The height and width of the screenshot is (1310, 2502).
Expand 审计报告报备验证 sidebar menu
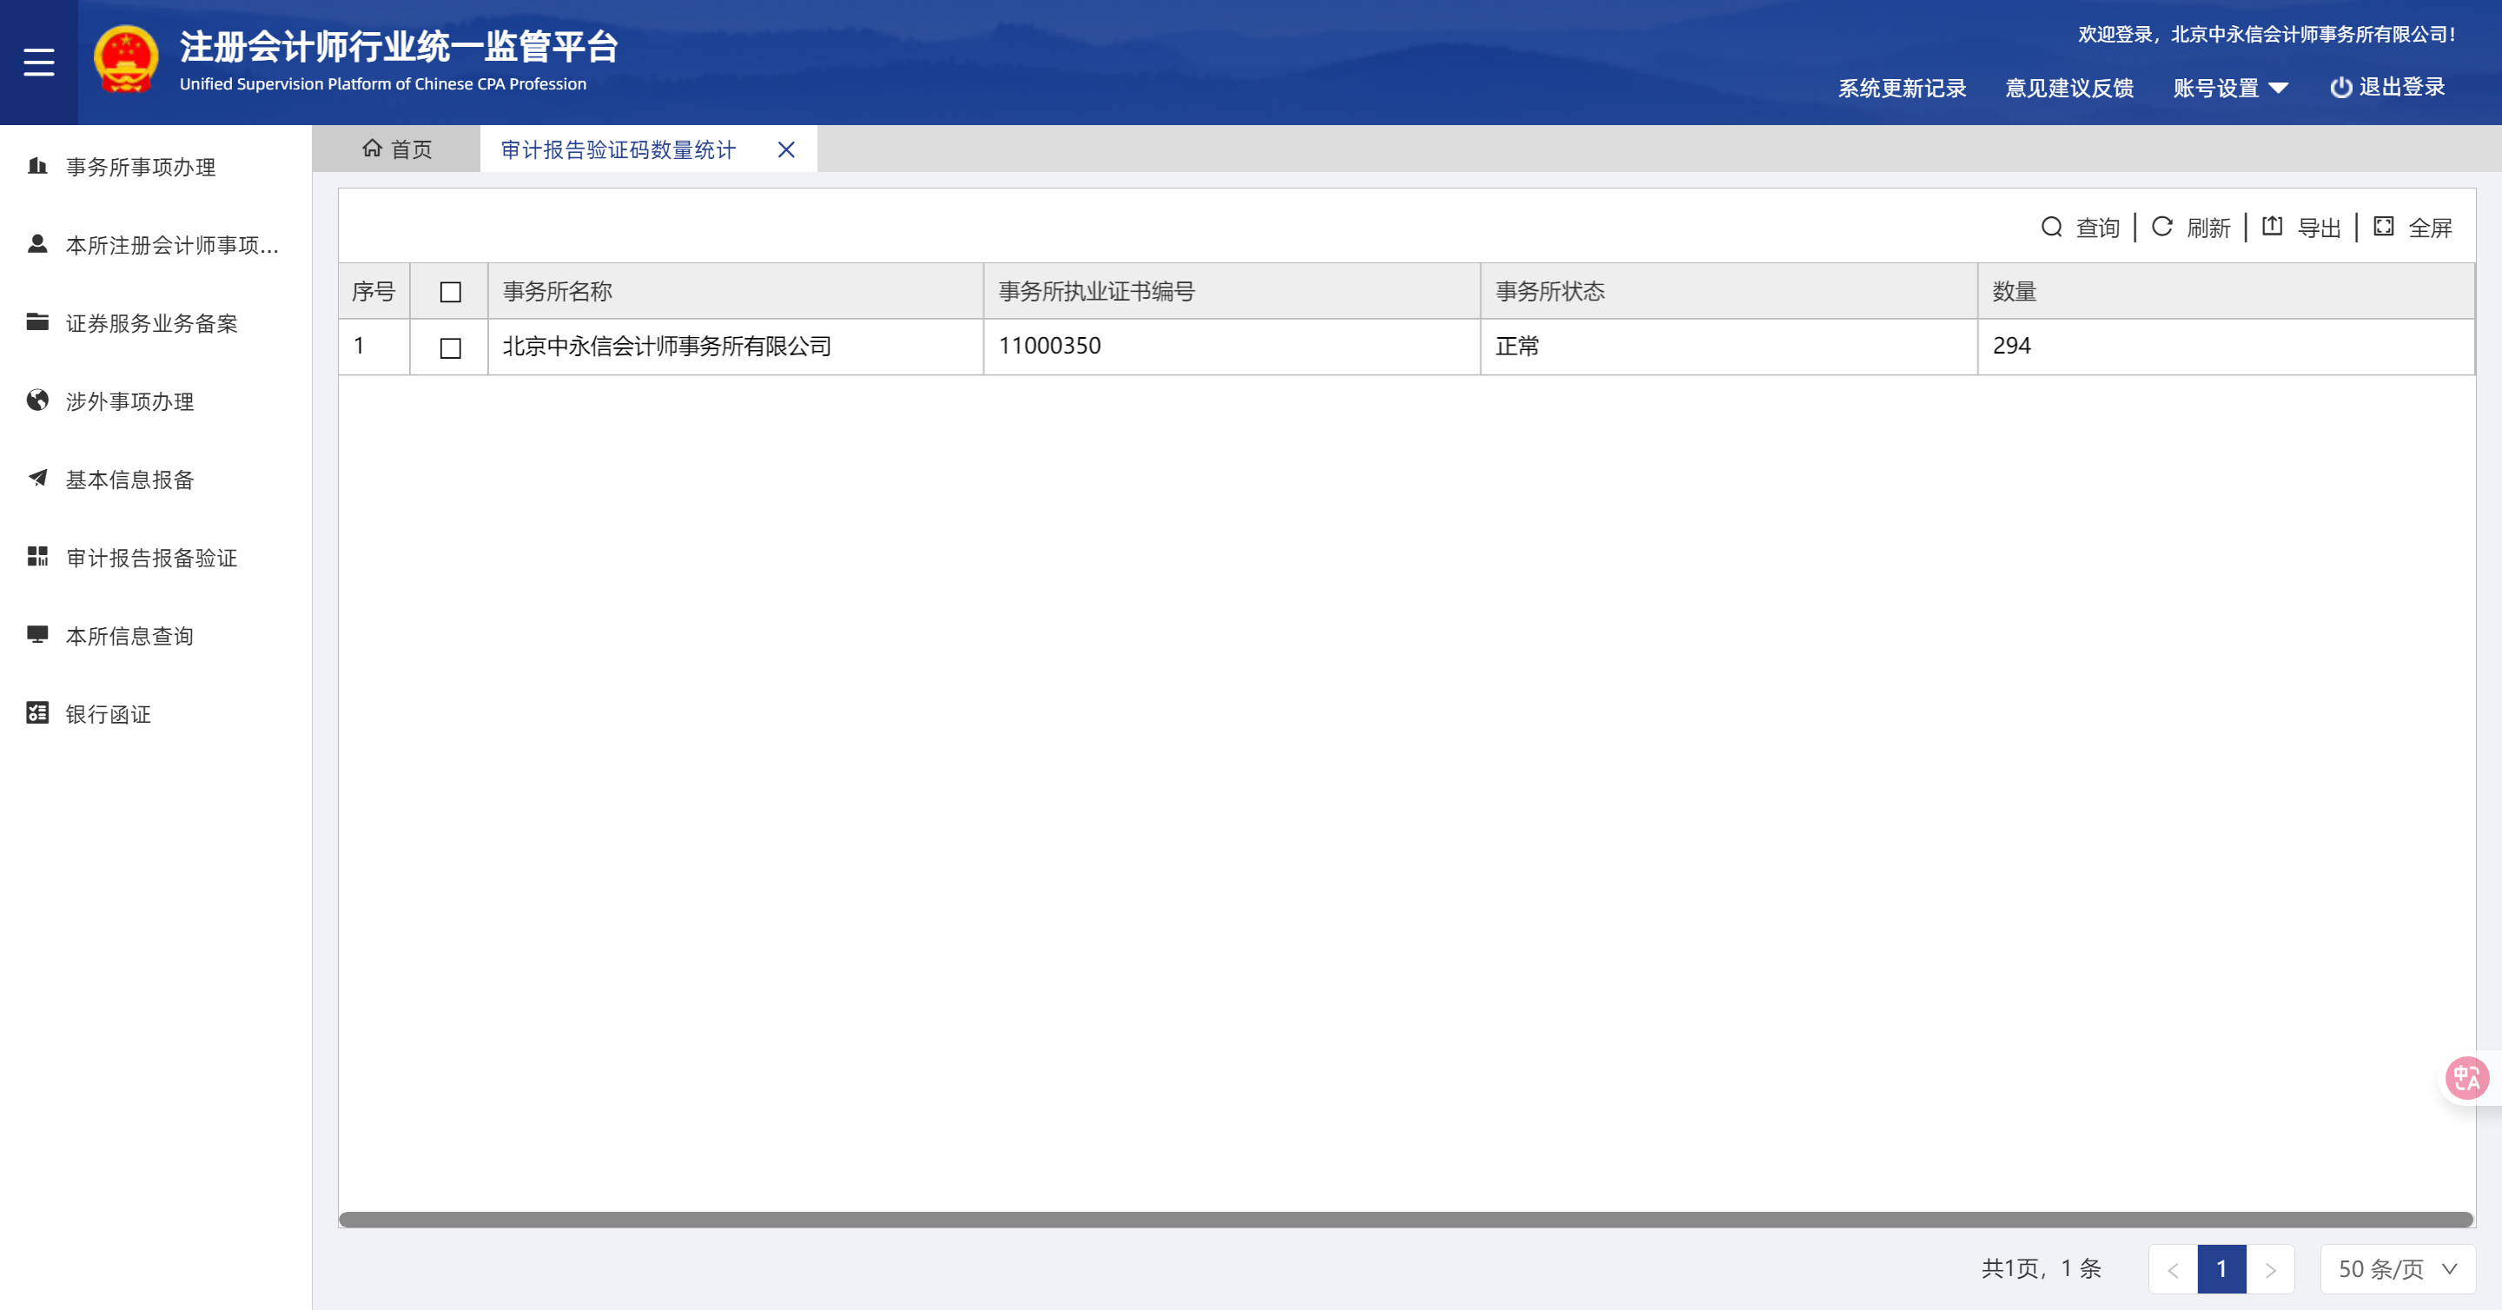click(x=151, y=559)
